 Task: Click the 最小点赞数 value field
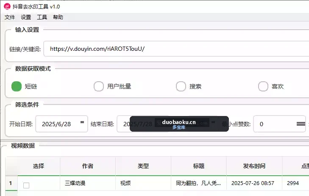coord(279,124)
